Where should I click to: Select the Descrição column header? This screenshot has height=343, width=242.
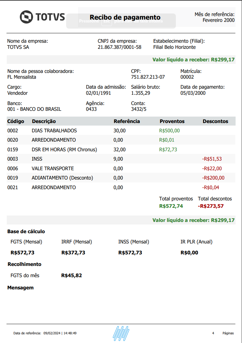click(44, 121)
